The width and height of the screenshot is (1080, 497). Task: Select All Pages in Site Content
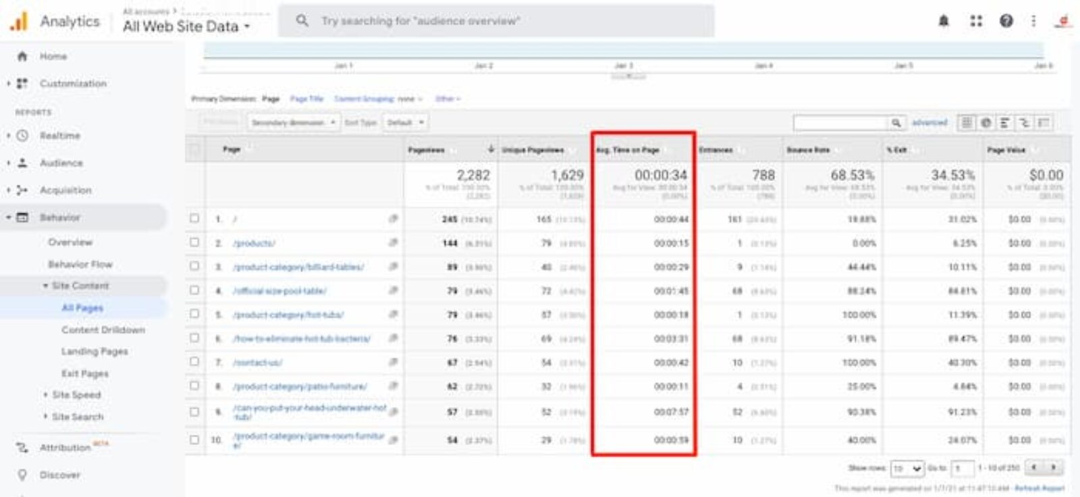click(82, 308)
